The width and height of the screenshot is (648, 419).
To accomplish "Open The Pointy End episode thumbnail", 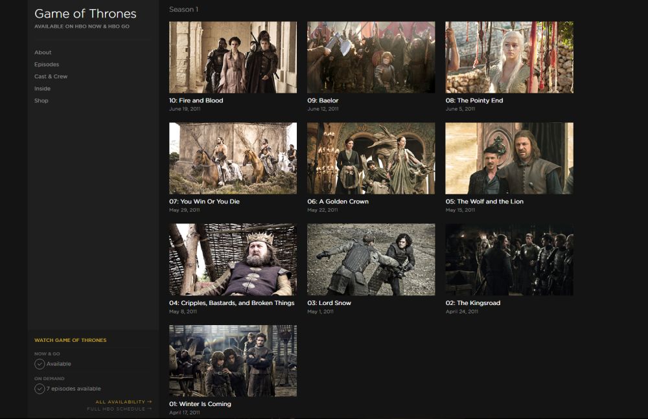I will [509, 58].
